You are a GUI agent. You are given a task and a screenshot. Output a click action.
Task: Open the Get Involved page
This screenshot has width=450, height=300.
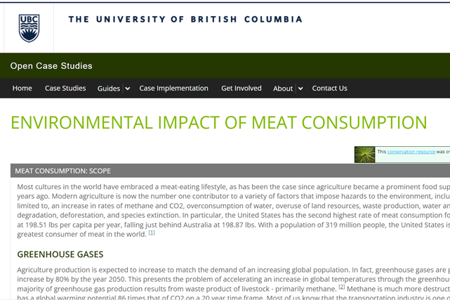241,88
